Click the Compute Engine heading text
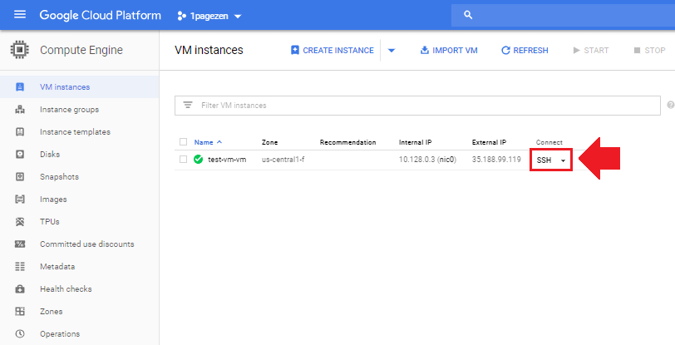The height and width of the screenshot is (345, 675). [x=81, y=50]
